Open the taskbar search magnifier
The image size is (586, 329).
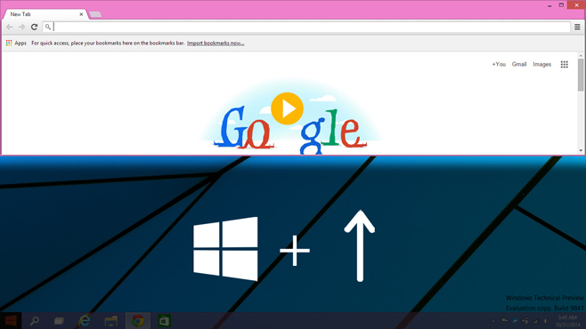point(35,321)
